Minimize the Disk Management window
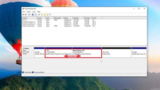This screenshot has width=160, height=90. 134,9
